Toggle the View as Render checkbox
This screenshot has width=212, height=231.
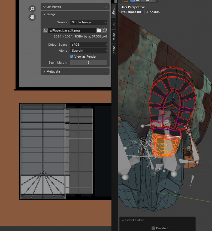point(72,57)
